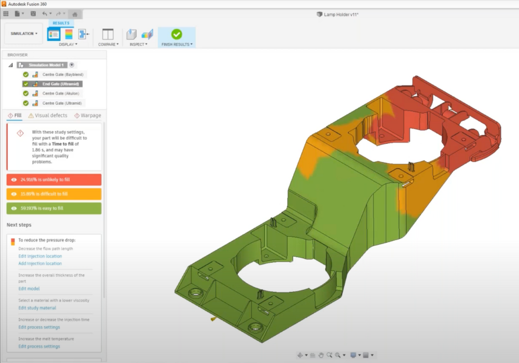This screenshot has width=519, height=363.
Task: Click the study icon beside Centre Gate (Ultramid)
Action: coord(35,103)
